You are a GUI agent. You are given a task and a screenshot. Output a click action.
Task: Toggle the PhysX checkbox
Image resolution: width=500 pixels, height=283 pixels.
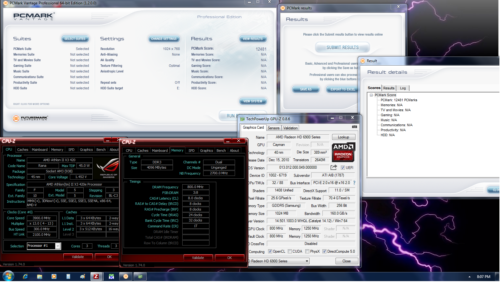click(307, 251)
